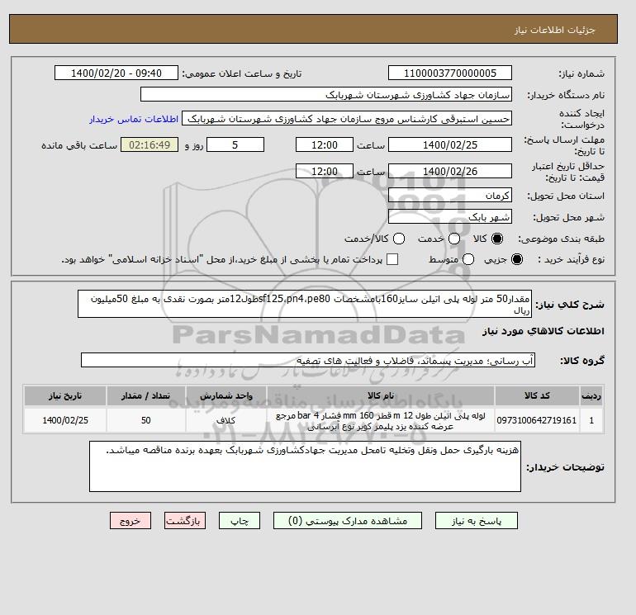Click the validity time field beside 1400/02/26
The image size is (636, 615).
(x=325, y=171)
